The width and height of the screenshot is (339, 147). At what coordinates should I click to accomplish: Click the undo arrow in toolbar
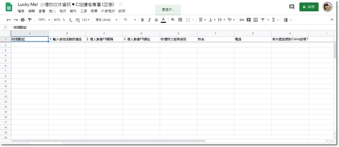point(9,20)
